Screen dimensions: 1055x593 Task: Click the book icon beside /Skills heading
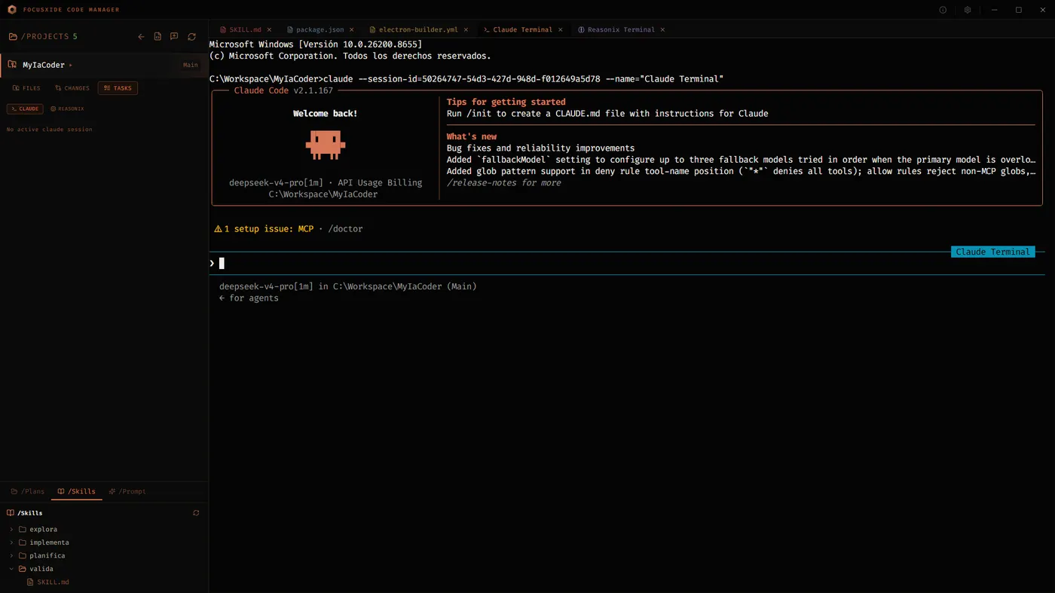coord(11,513)
